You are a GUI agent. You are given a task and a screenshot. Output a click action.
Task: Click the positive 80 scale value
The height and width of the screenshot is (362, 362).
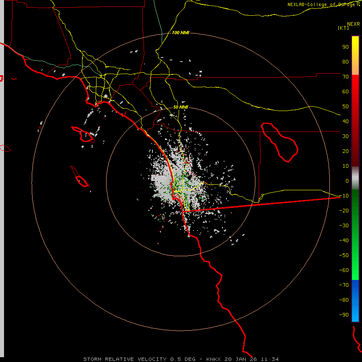click(346, 62)
